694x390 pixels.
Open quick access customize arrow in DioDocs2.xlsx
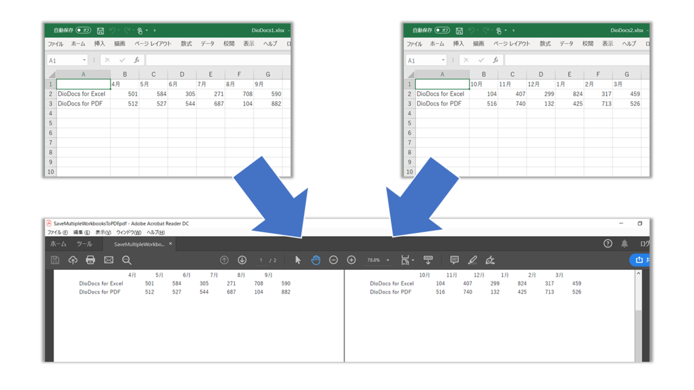click(x=514, y=31)
